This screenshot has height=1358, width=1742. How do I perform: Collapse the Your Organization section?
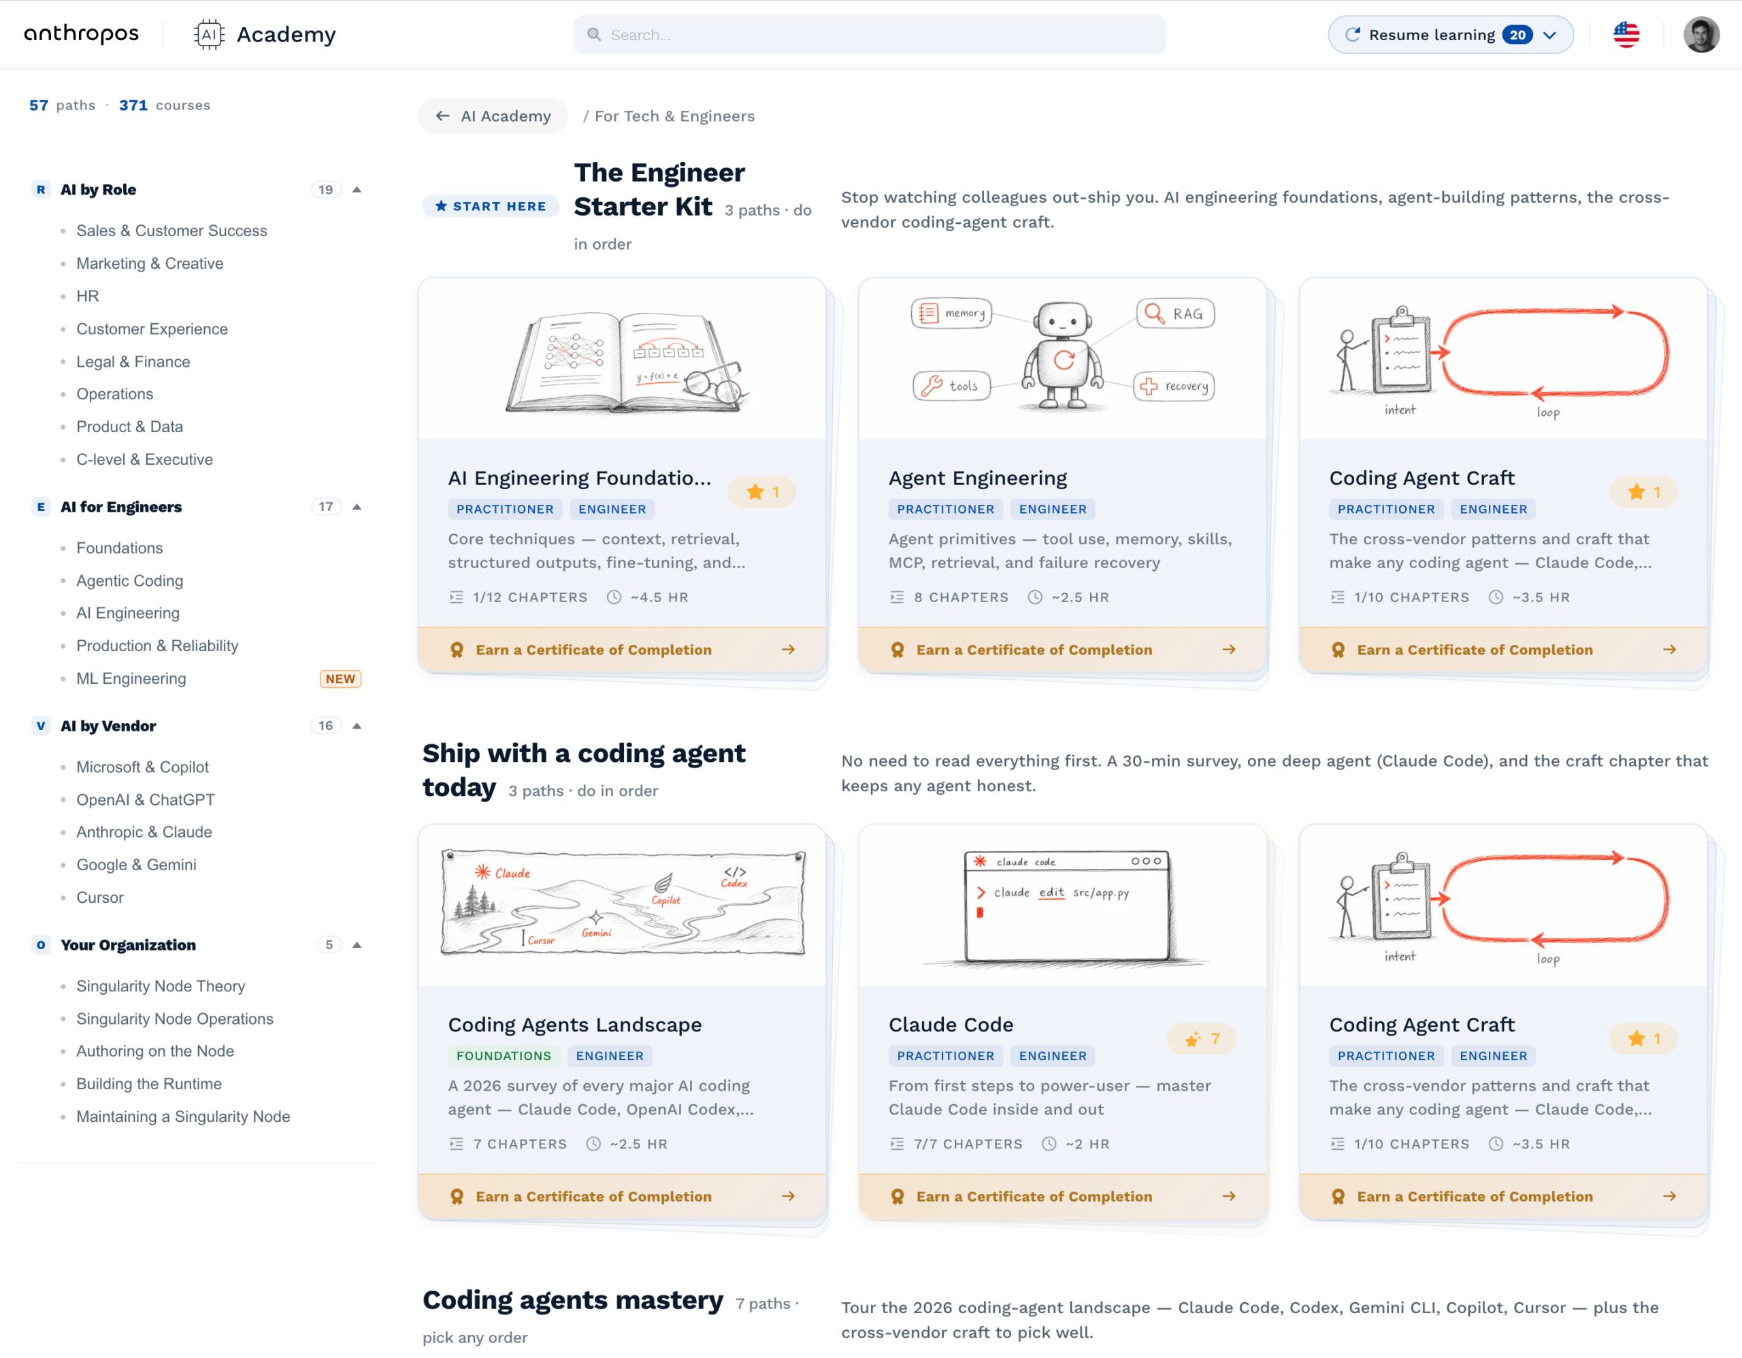(357, 945)
